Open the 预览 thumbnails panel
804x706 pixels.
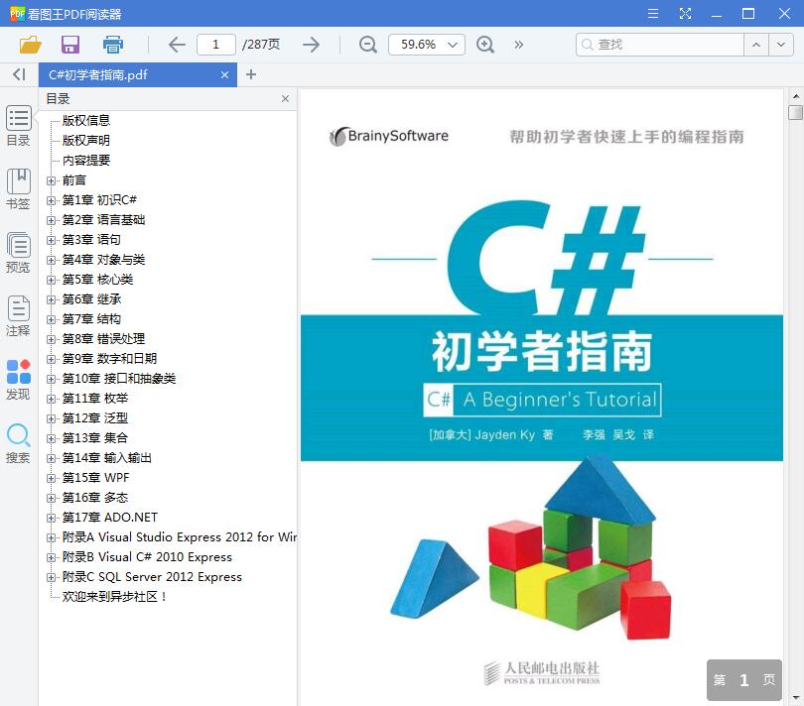point(19,253)
